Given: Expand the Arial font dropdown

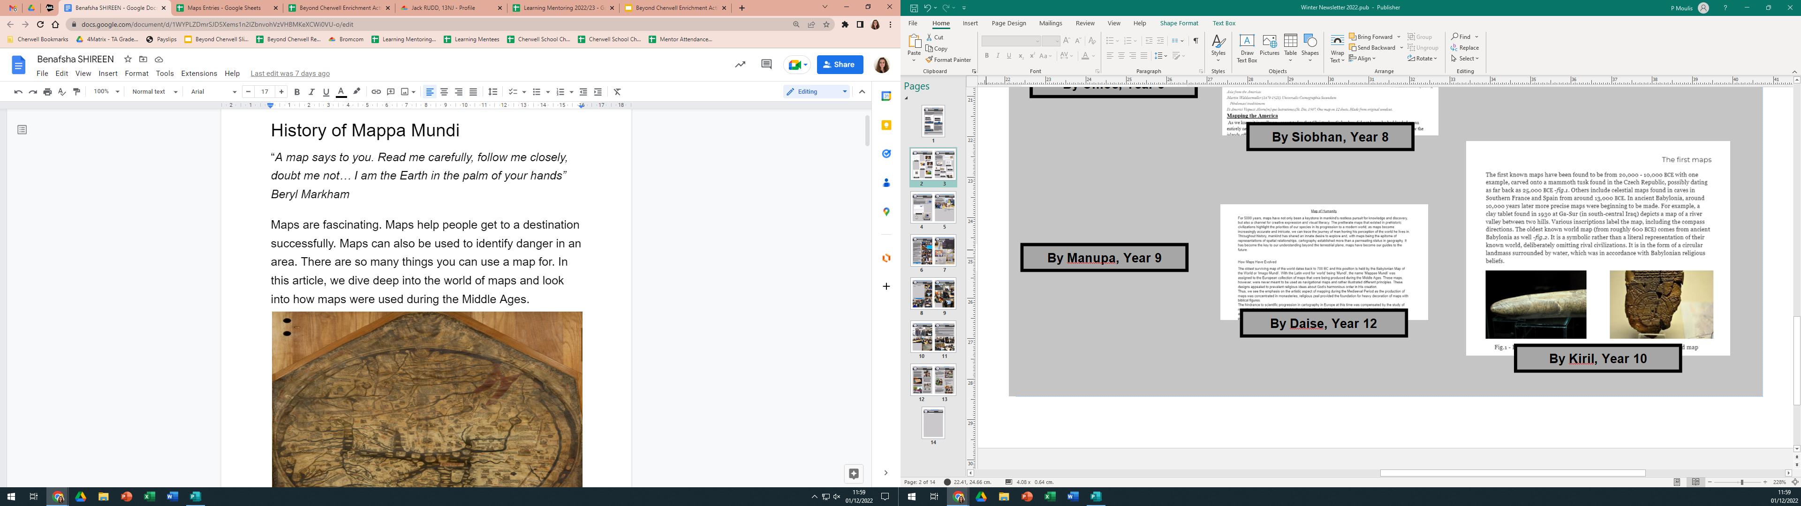Looking at the screenshot, I should (213, 91).
